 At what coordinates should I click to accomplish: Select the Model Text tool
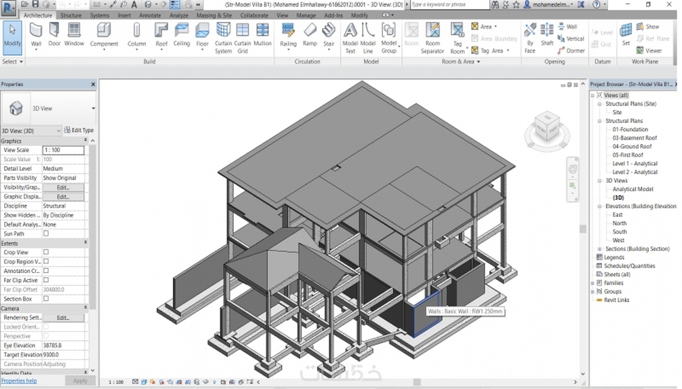tap(350, 38)
